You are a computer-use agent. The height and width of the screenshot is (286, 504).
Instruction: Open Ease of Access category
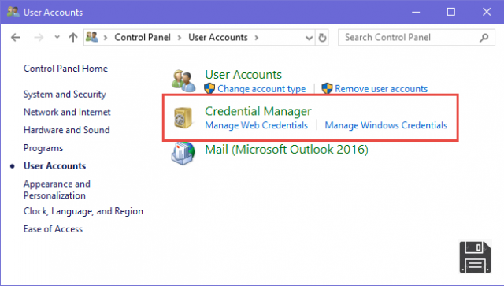(x=53, y=229)
